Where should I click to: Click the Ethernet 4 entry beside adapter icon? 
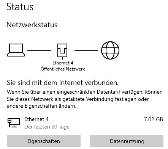[36, 119]
